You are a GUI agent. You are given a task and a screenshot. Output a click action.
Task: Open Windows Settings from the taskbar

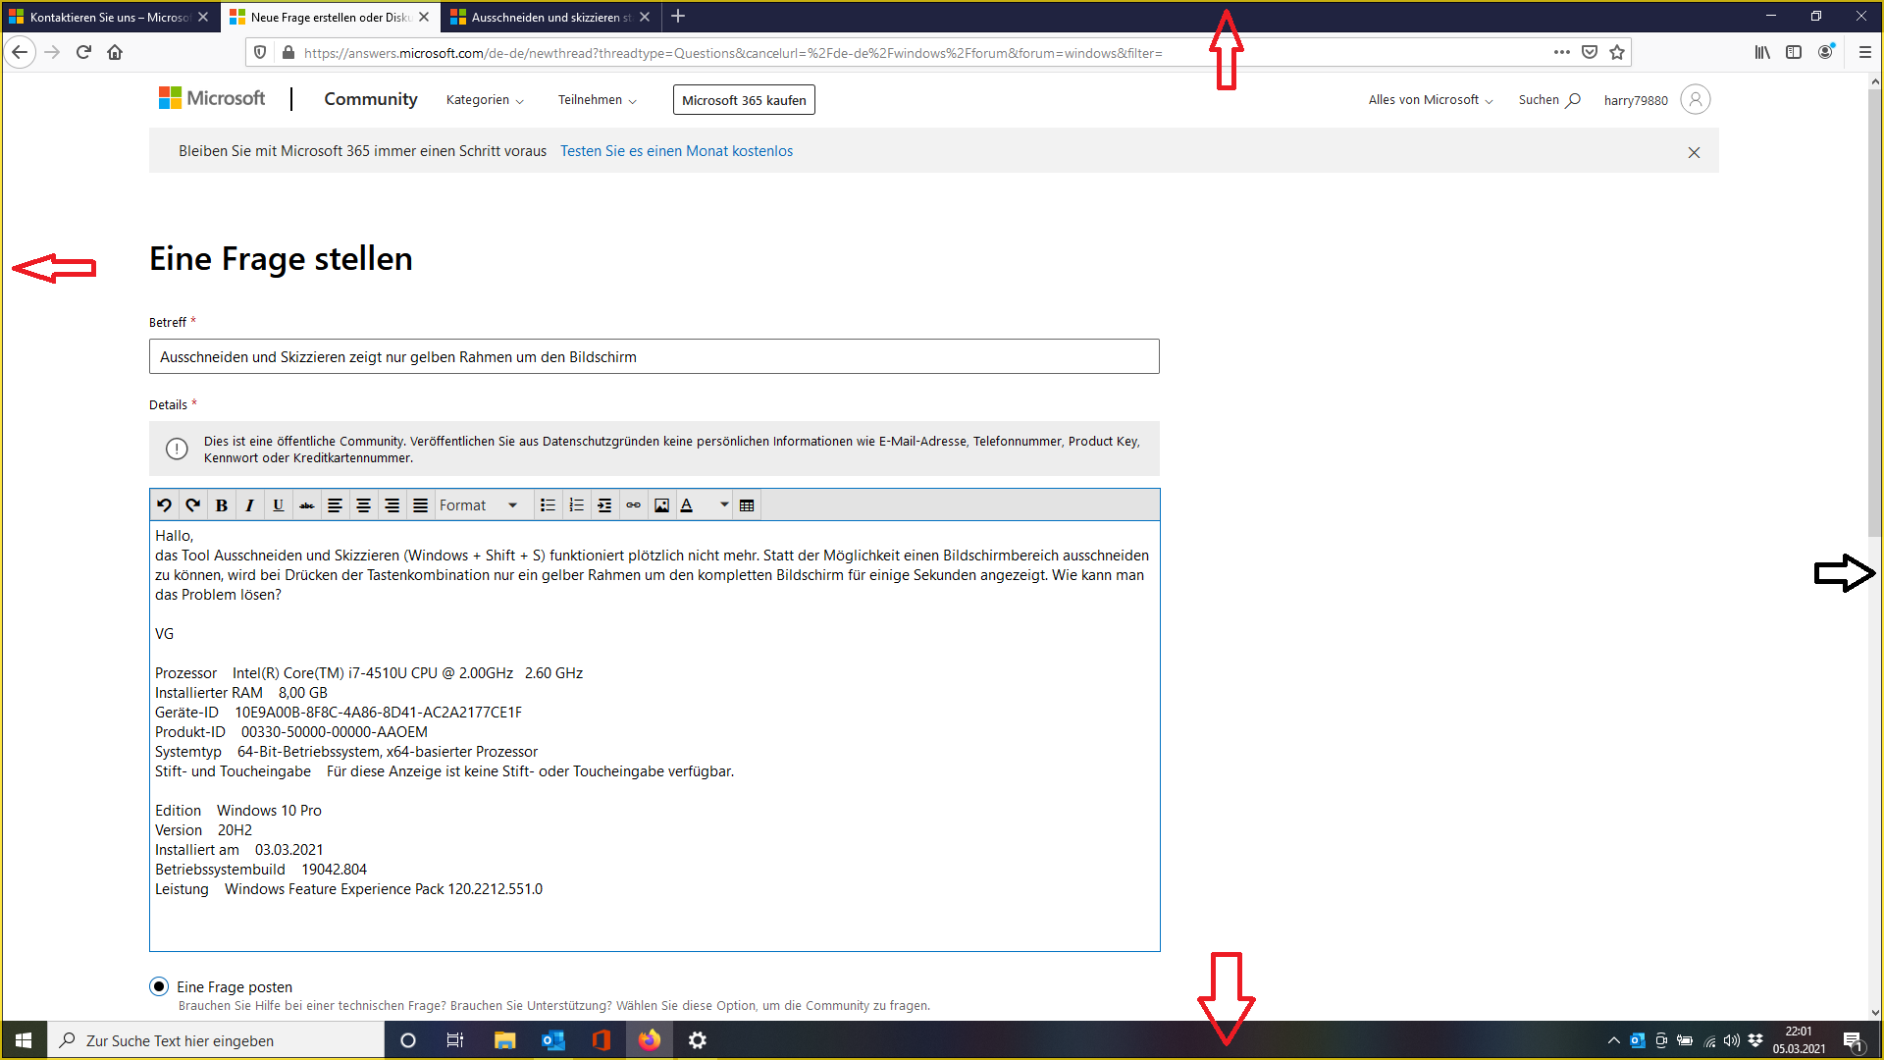pos(698,1040)
